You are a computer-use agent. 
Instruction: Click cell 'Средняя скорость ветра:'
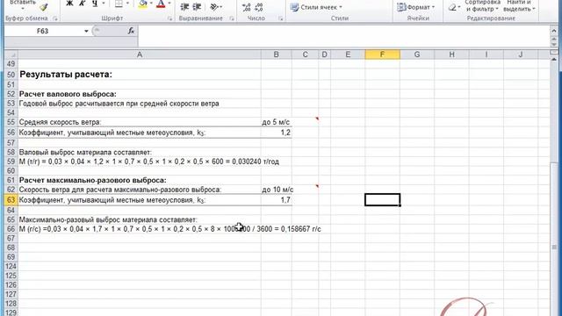[61, 122]
